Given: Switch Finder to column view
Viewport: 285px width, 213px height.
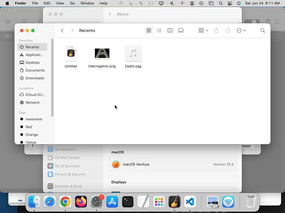Looking at the screenshot, I should click(170, 31).
